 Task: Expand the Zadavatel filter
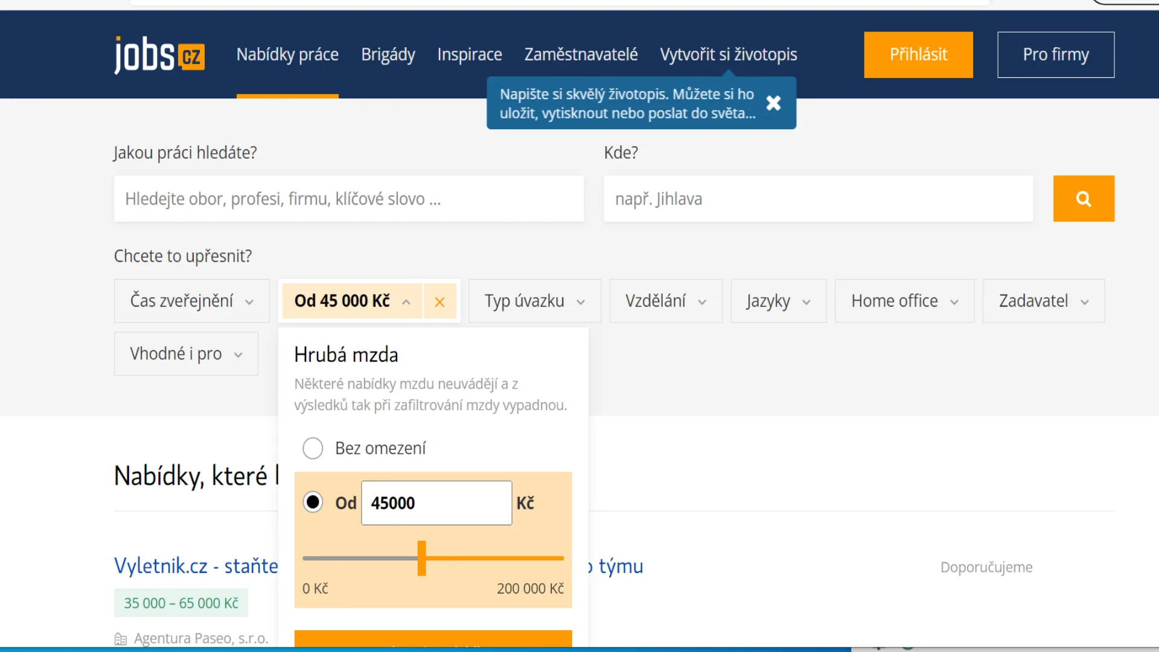(1044, 301)
